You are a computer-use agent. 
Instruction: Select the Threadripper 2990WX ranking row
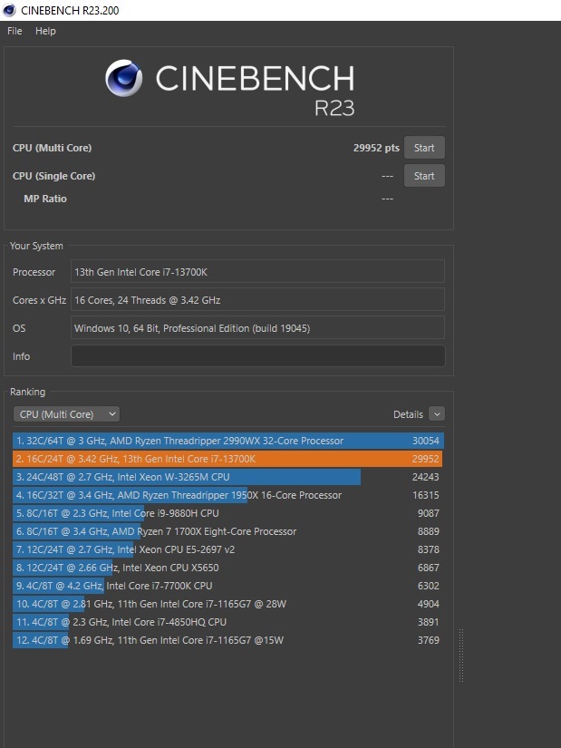click(228, 441)
